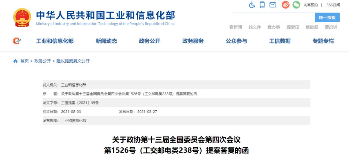Open 政务公开 navigation menu

pyautogui.click(x=150, y=41)
